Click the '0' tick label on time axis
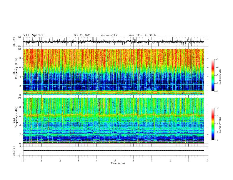Image resolution: width=233 pixels, height=180 pixels. click(x=23, y=161)
